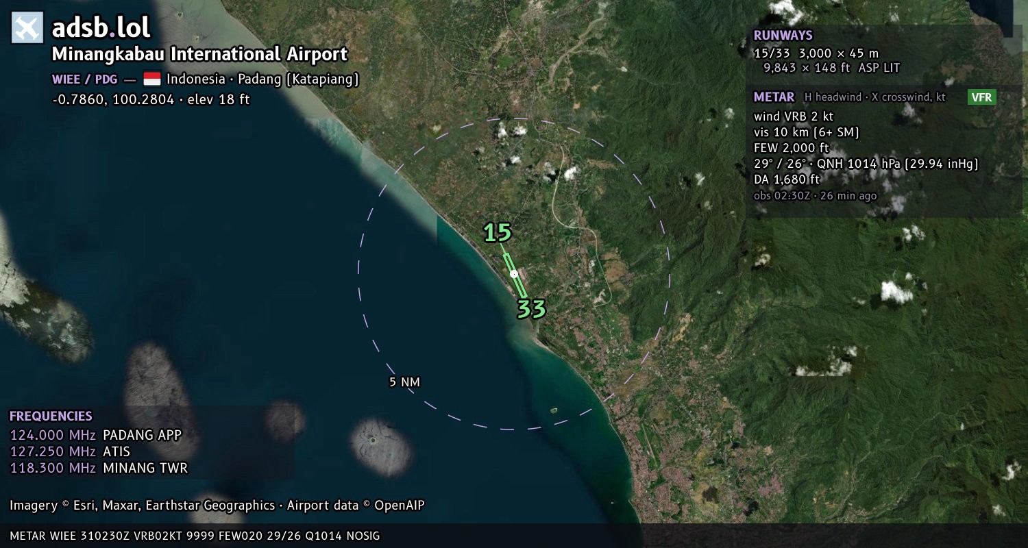Click the vis 10 km (6+ SM) reading

[x=807, y=132]
